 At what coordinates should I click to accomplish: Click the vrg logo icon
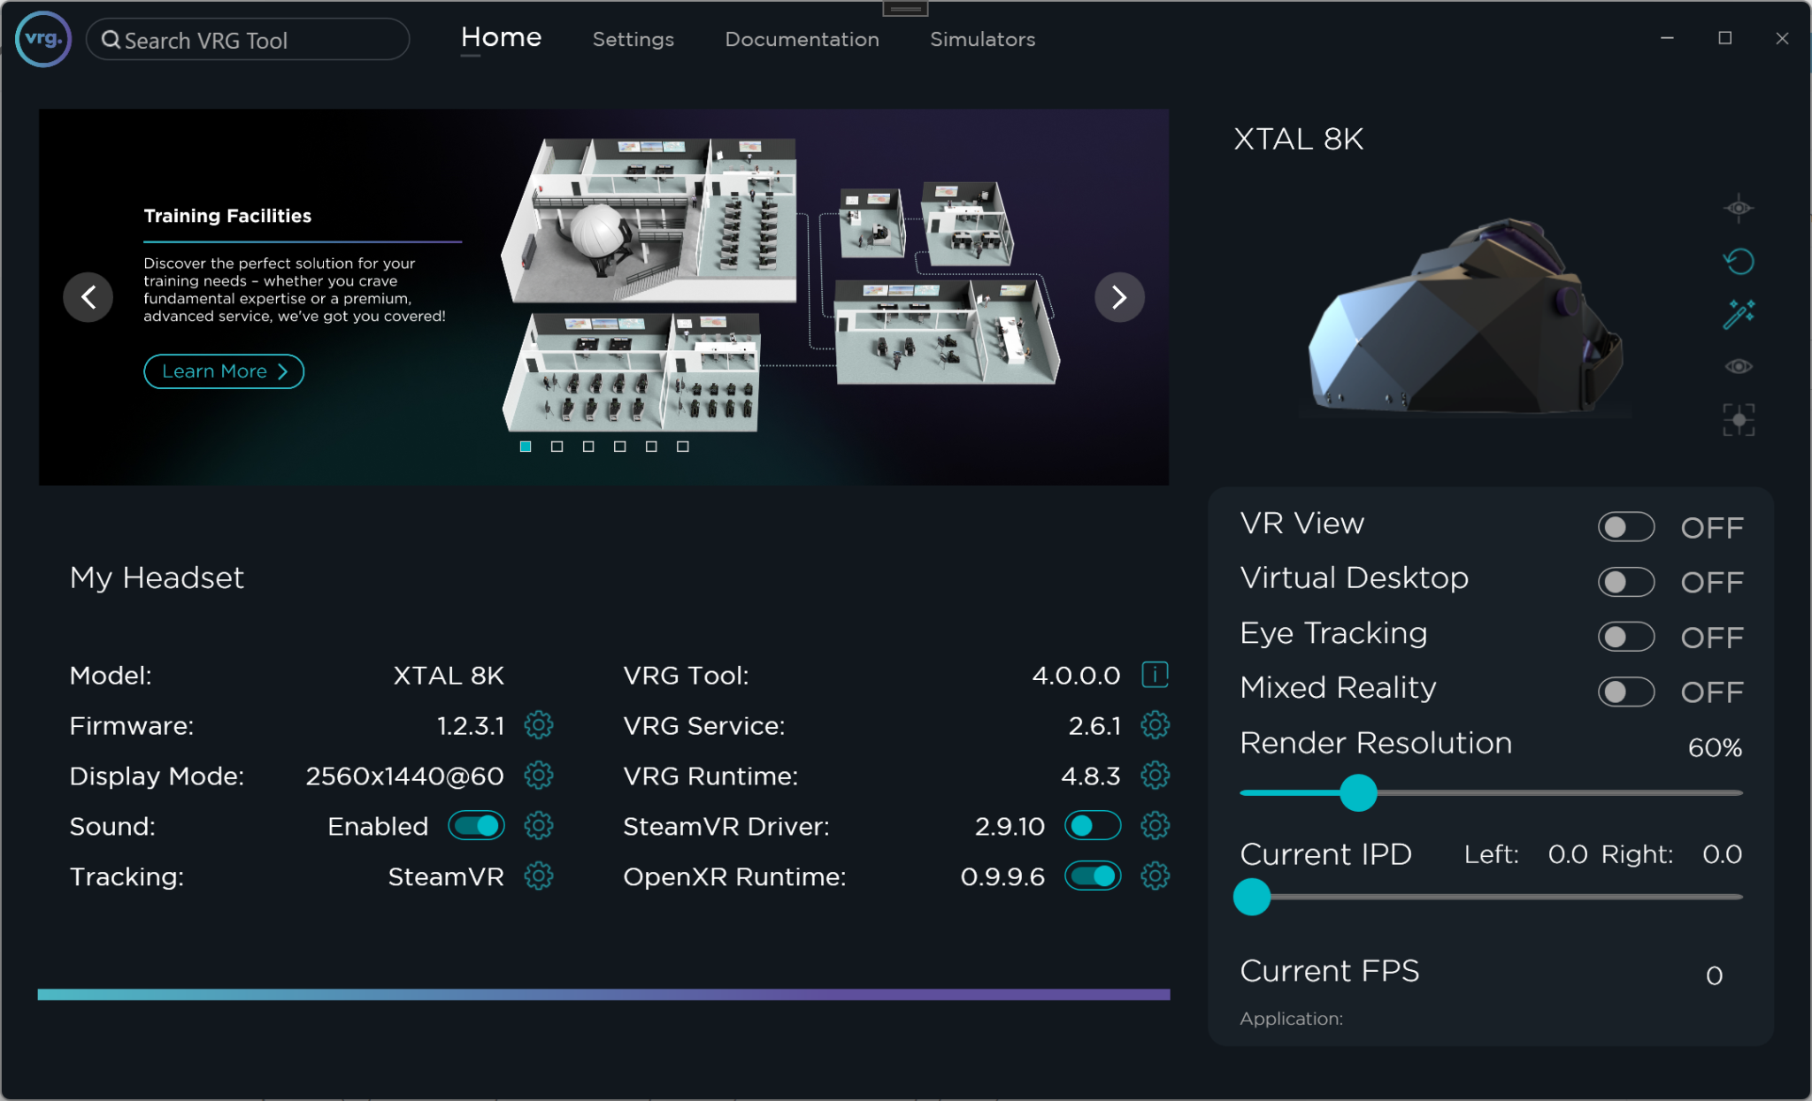tap(42, 39)
